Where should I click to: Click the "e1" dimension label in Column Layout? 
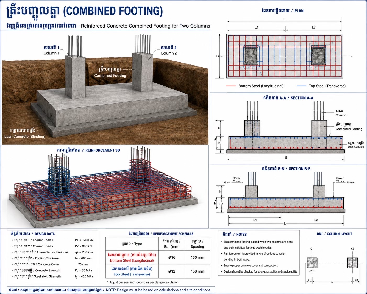pos(309,280)
